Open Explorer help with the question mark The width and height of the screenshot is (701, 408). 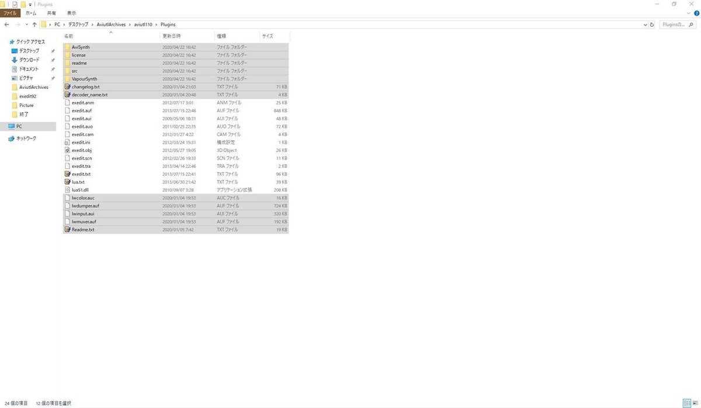coord(697,13)
